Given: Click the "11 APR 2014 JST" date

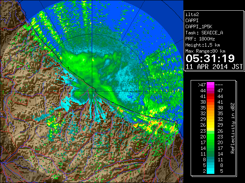Looking at the screenshot, I should click(214, 67).
